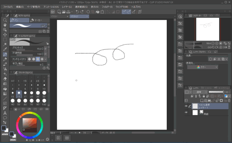Open the 編集(E) menu
The height and width of the screenshot is (143, 232).
[20, 7]
